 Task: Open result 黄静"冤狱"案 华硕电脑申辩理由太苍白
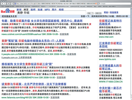tap(33, 41)
